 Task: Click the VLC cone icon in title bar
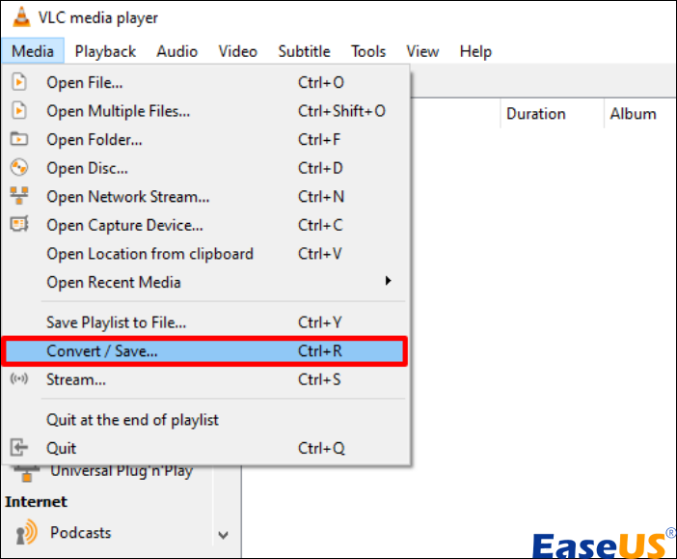(21, 17)
